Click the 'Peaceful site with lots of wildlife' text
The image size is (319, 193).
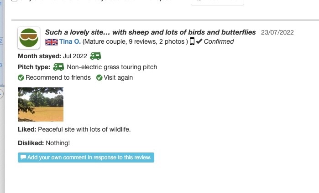click(x=84, y=129)
